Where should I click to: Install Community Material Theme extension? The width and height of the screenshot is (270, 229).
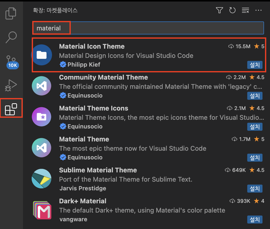coord(255,96)
